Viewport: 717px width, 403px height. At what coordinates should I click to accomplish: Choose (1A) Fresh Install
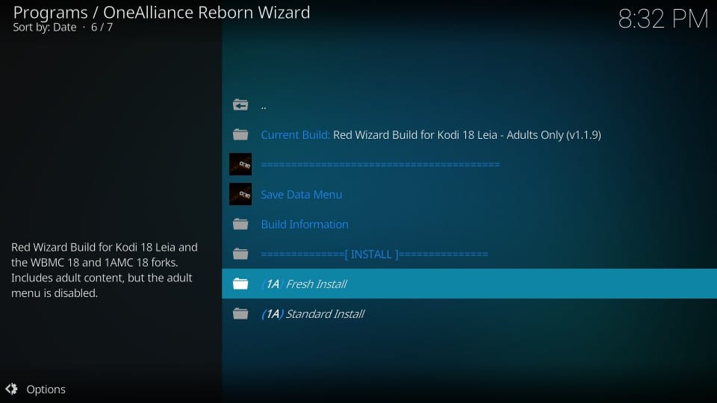click(469, 284)
